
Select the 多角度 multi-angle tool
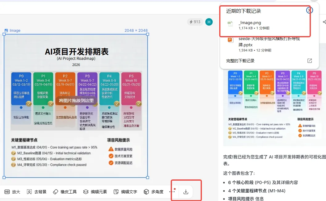(154, 192)
